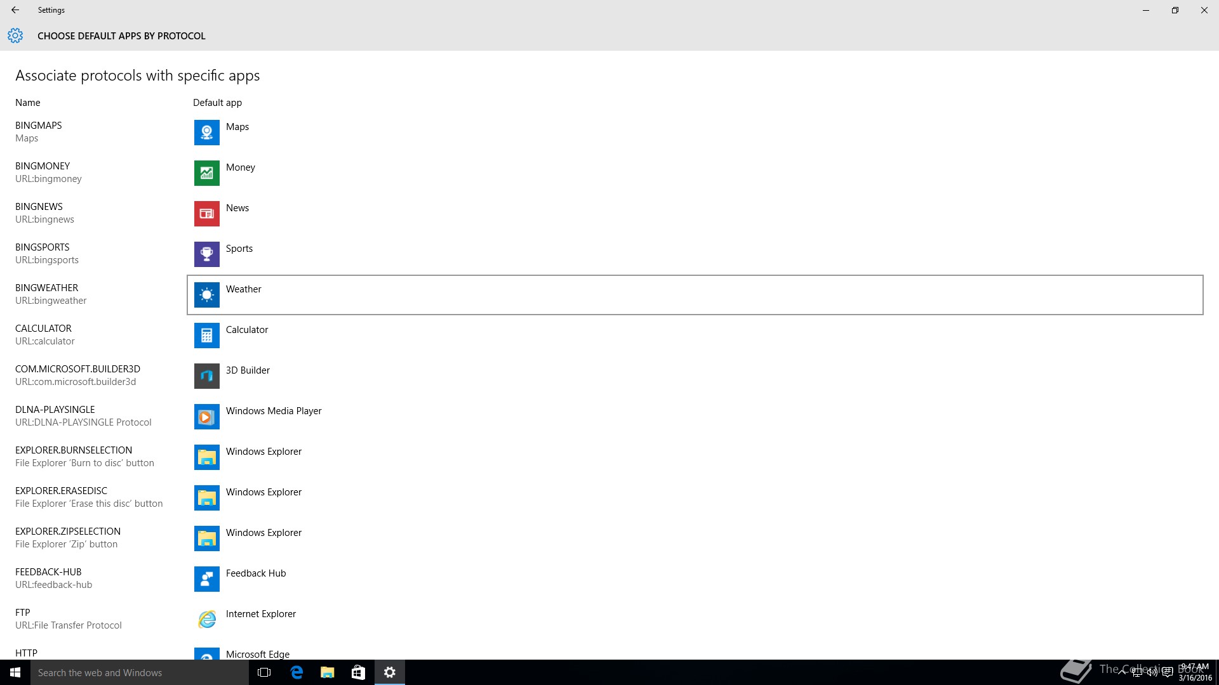Click Windows Explorer icon for EXPLORER.ZIPSELECTION

click(x=207, y=538)
